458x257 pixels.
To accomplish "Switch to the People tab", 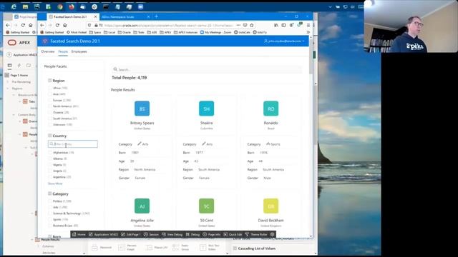I will tap(63, 51).
